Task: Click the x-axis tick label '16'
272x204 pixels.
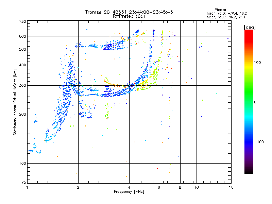Action: 231,187
